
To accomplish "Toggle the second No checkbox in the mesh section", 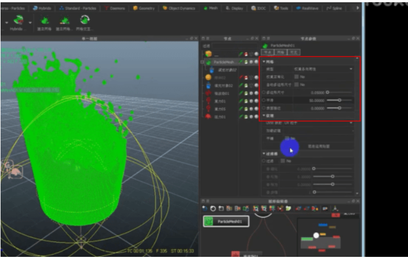I will click(x=297, y=84).
